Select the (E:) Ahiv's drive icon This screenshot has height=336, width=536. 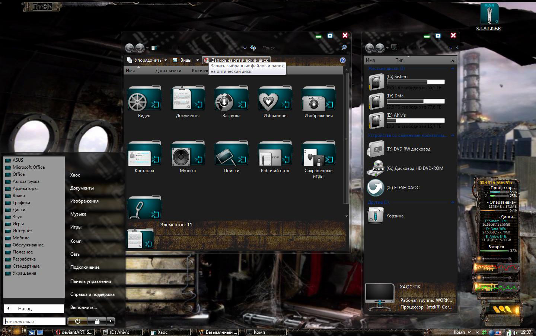tap(376, 120)
